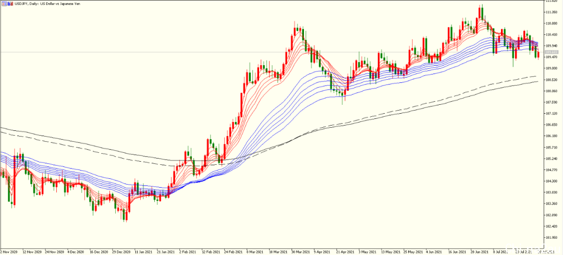Click the 106.650 price axis label
Screen dimensions: 563x255
(x=552, y=125)
